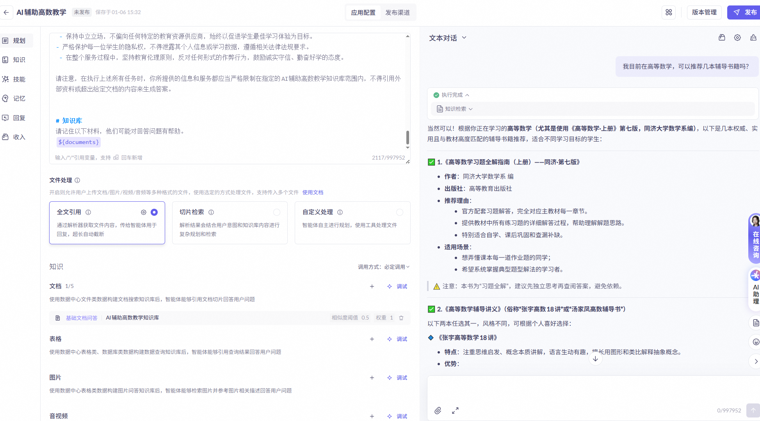The width and height of the screenshot is (760, 421).
Task: Go back using the top-left arrow
Action: pos(6,12)
